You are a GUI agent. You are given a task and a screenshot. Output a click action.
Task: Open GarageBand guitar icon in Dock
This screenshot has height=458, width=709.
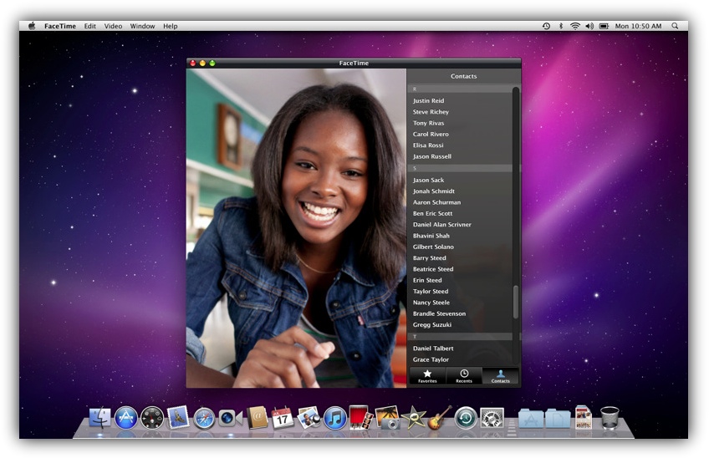pos(440,417)
